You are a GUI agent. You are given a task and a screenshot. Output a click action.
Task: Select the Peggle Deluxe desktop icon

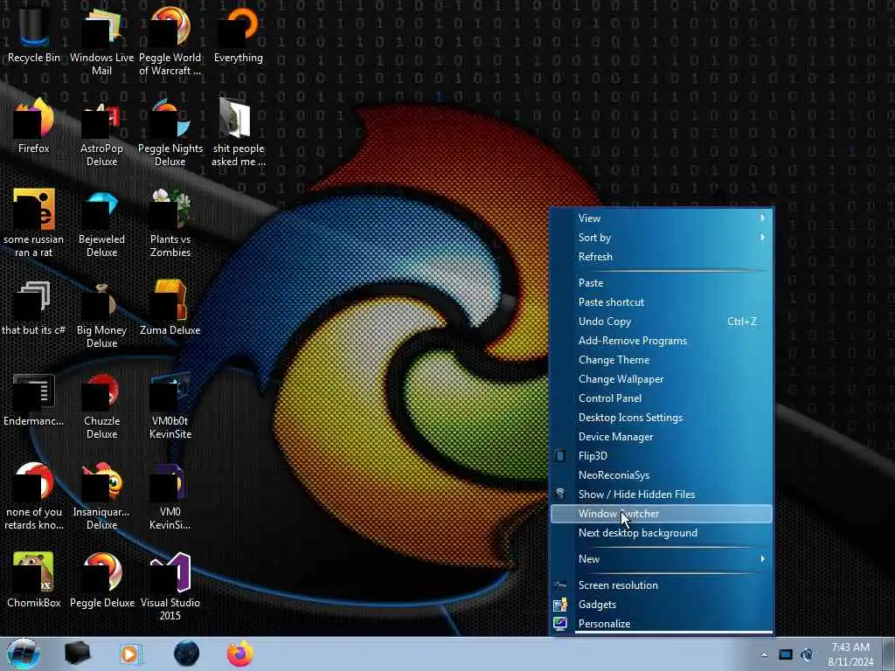coord(102,579)
